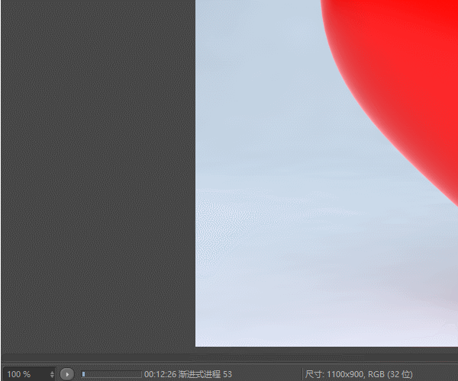This screenshot has height=381, width=458.
Task: Click the horizontal scrollbar below the viewer
Action: coord(230,357)
